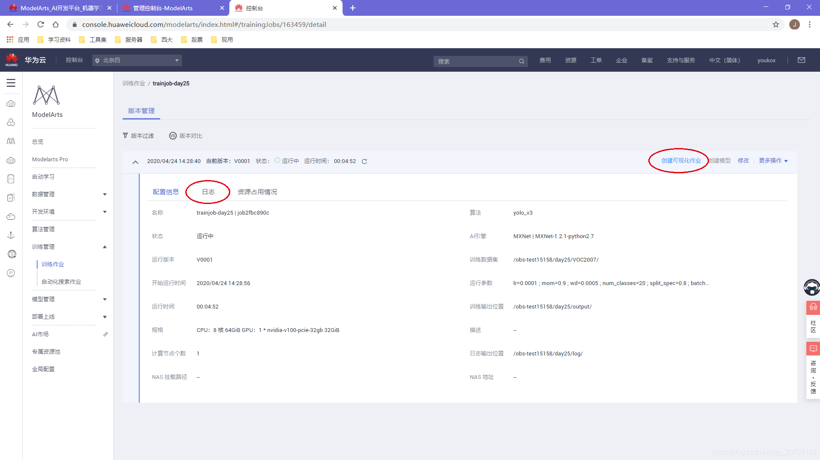Expand 数据管理 sidebar menu
The height and width of the screenshot is (460, 820).
tap(105, 194)
